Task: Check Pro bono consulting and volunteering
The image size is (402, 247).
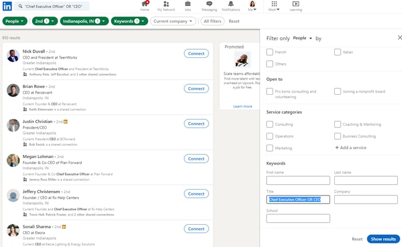Action: tap(269, 91)
